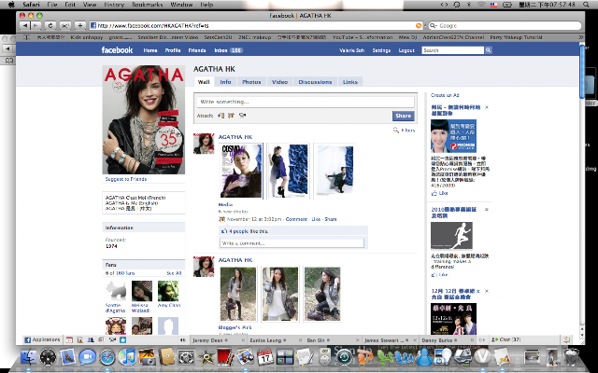Click See All in the Fans box
598x373 pixels.
point(174,273)
